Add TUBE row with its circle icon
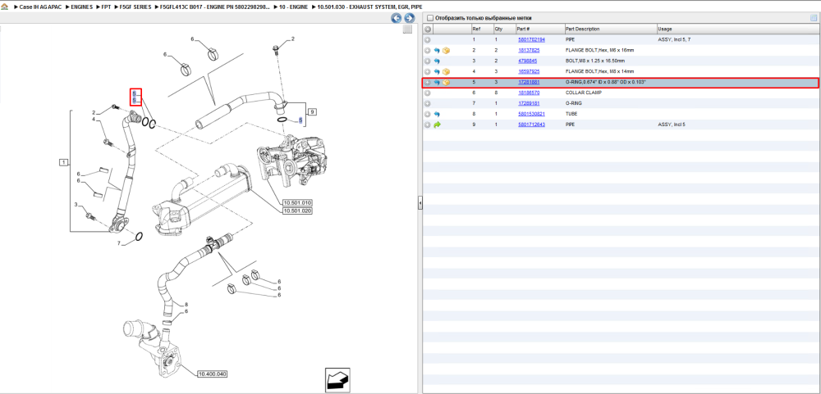 [428, 114]
